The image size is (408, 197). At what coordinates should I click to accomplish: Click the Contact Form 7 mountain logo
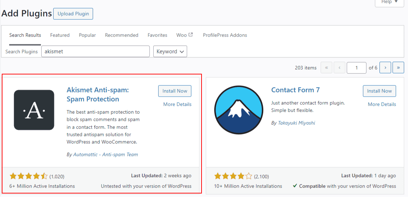(x=239, y=110)
